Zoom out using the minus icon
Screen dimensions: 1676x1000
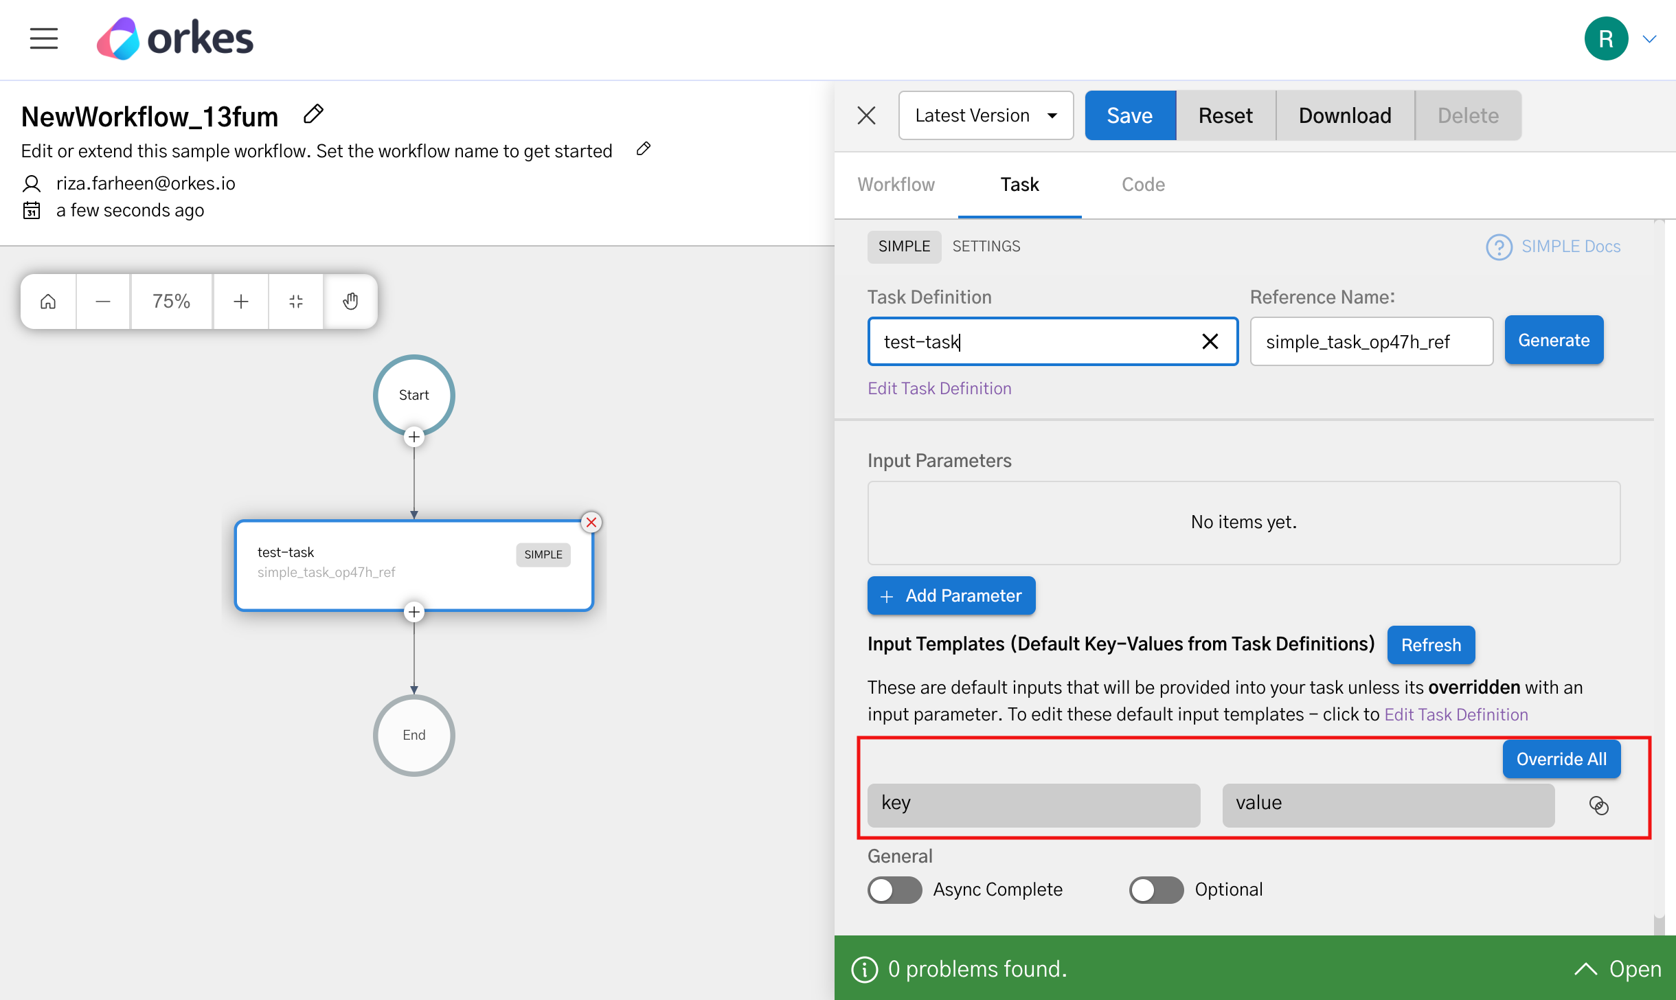[x=102, y=301]
